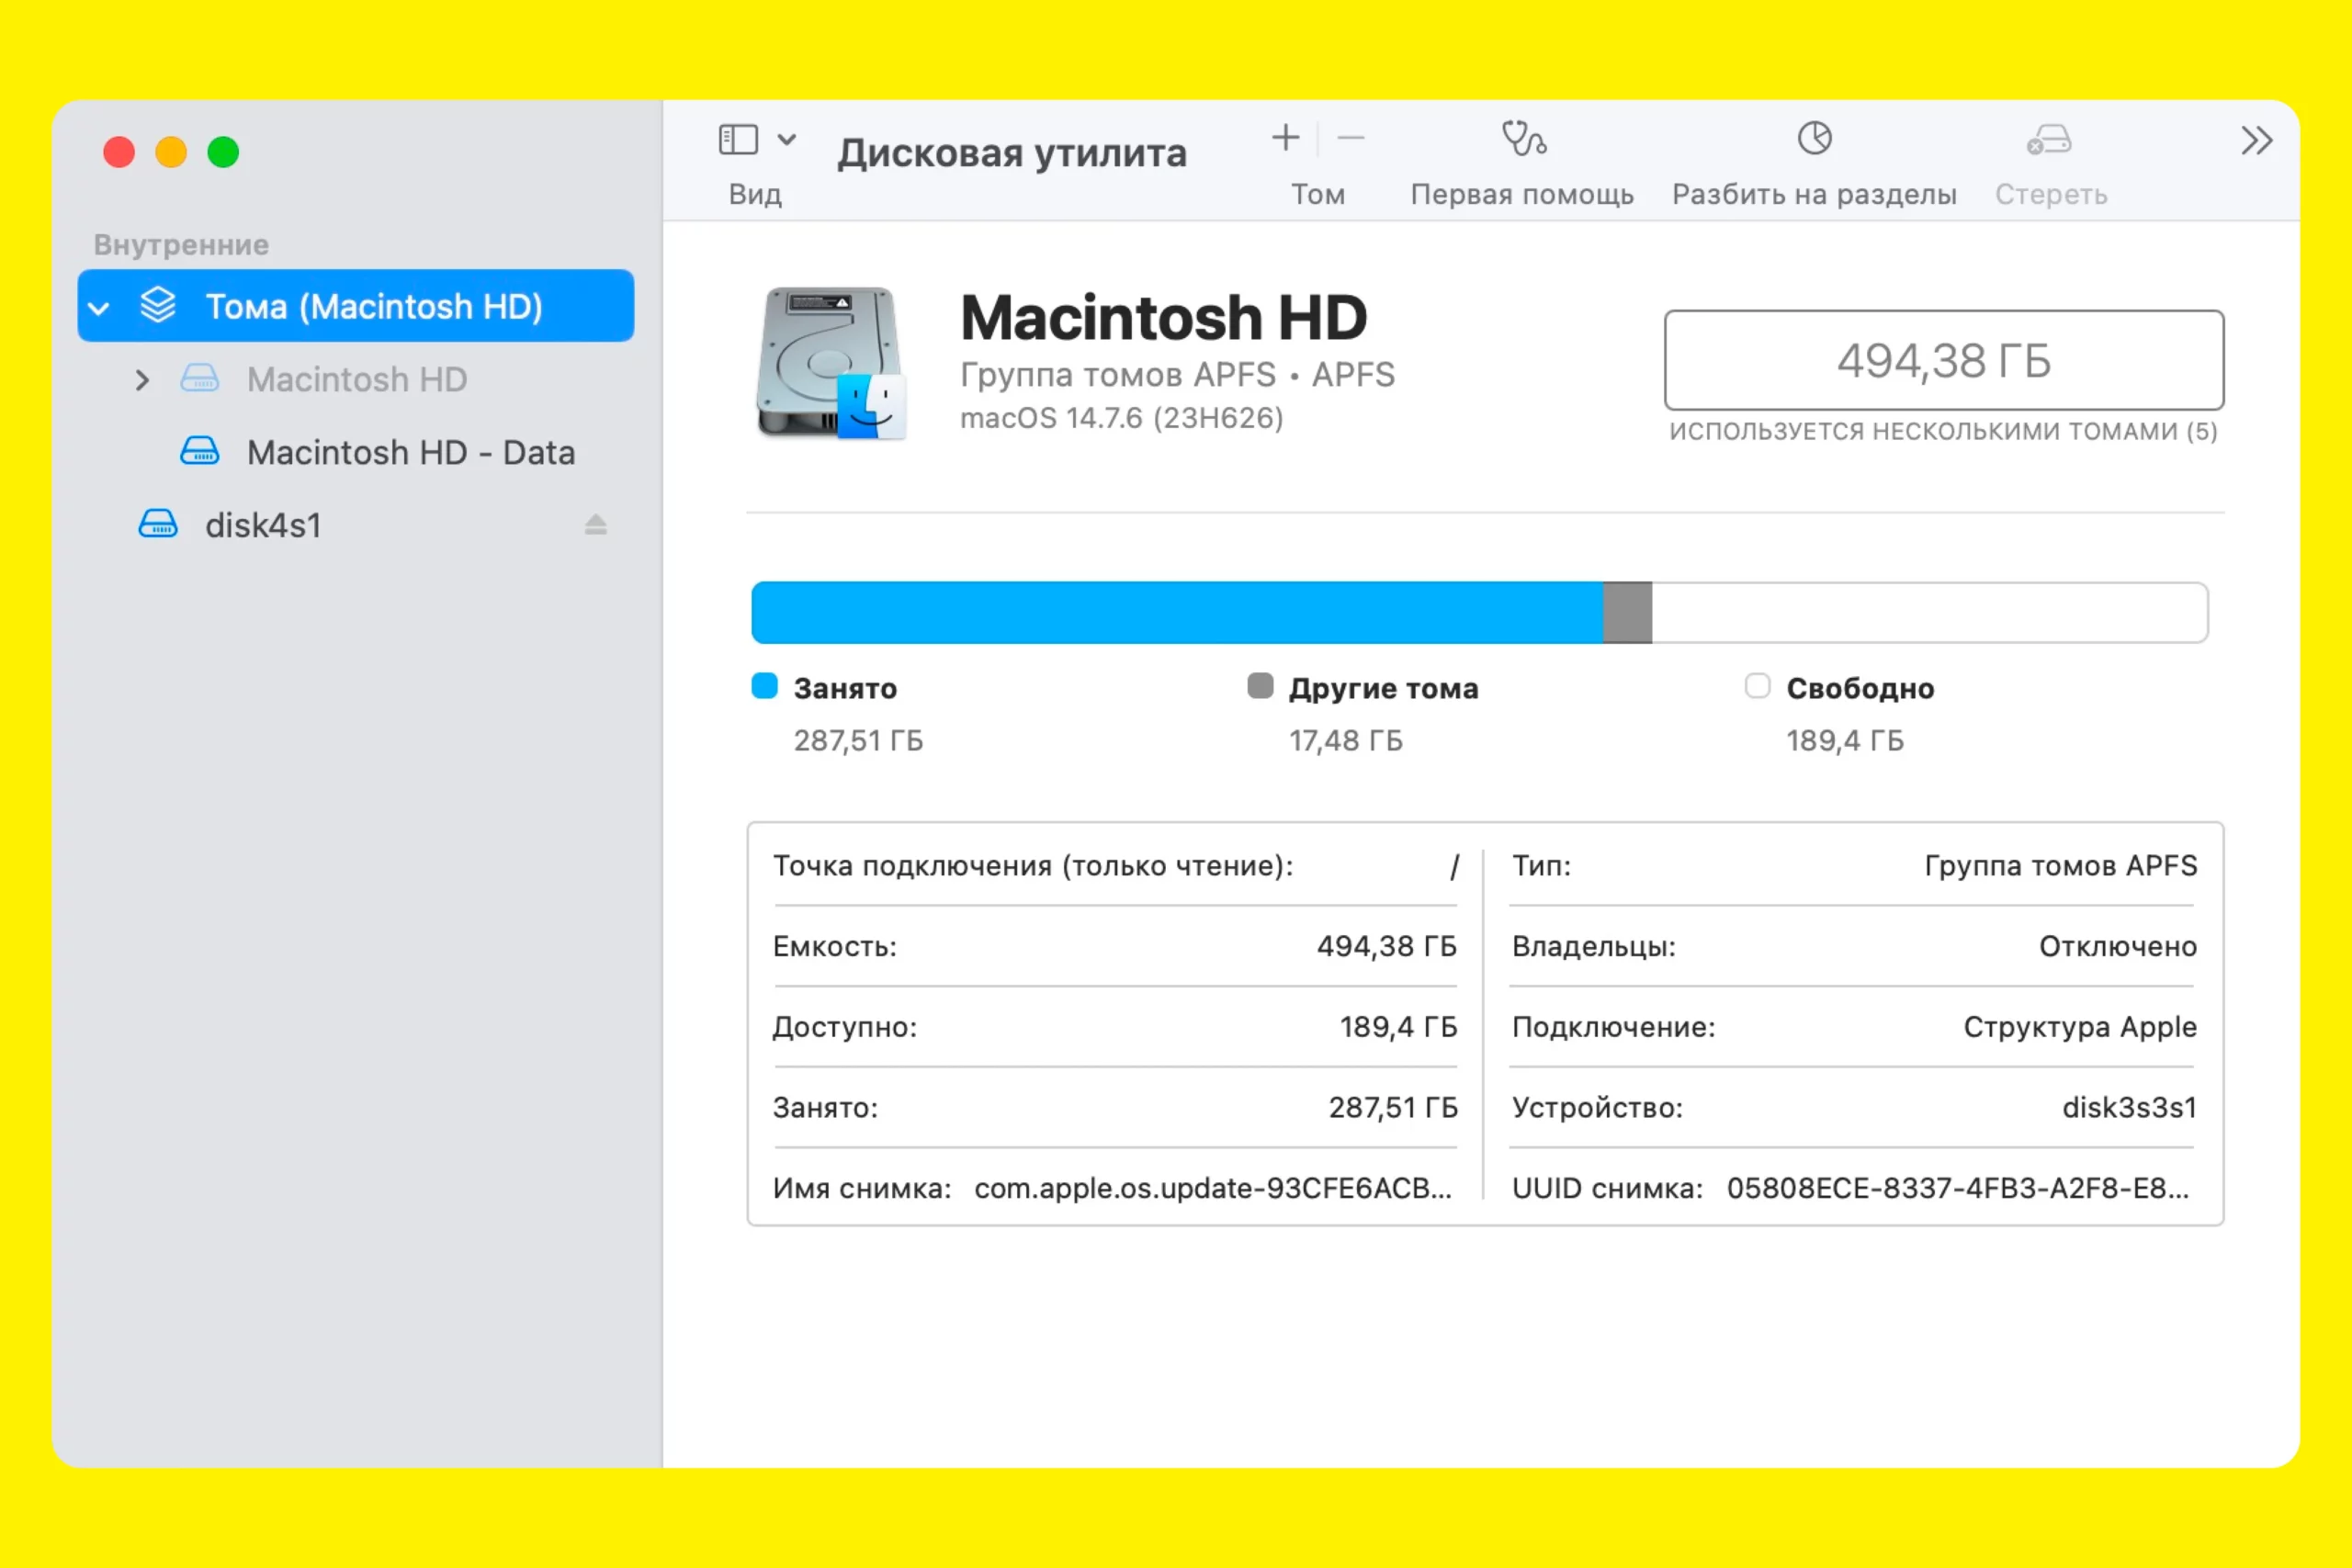The width and height of the screenshot is (2352, 1568).
Task: Click the minus icon to remove volume
Action: (x=1351, y=138)
